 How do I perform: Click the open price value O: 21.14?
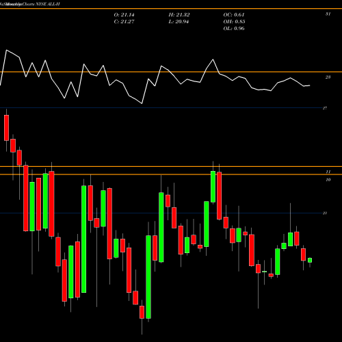click(x=124, y=15)
